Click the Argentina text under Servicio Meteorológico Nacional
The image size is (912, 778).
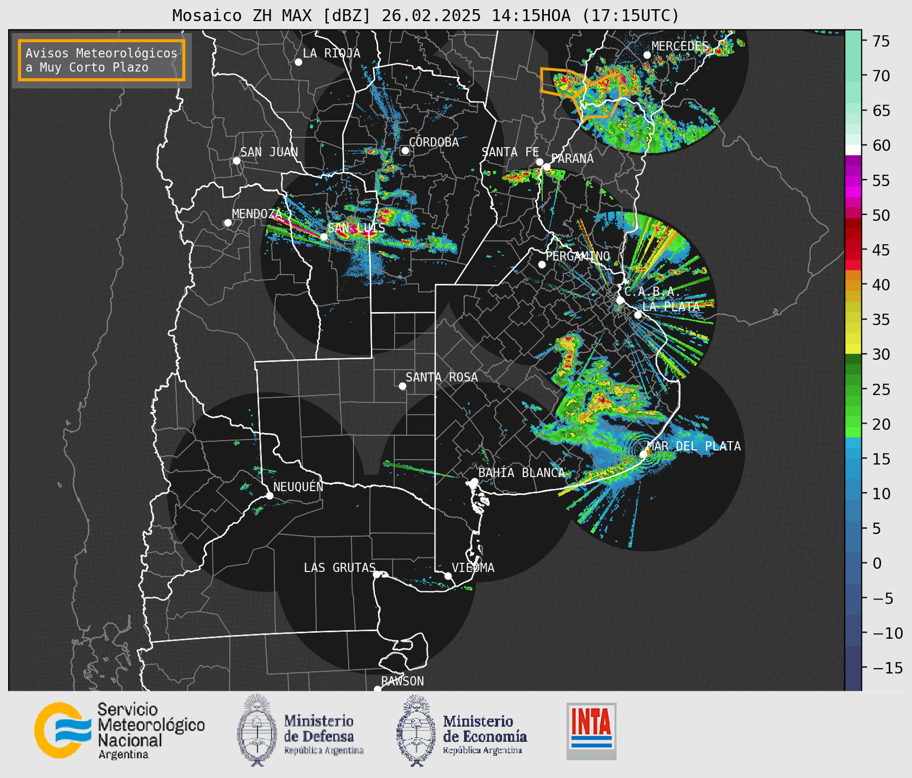[x=123, y=755]
